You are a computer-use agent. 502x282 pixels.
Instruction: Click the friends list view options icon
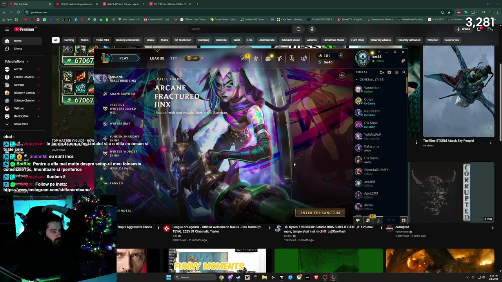(397, 72)
